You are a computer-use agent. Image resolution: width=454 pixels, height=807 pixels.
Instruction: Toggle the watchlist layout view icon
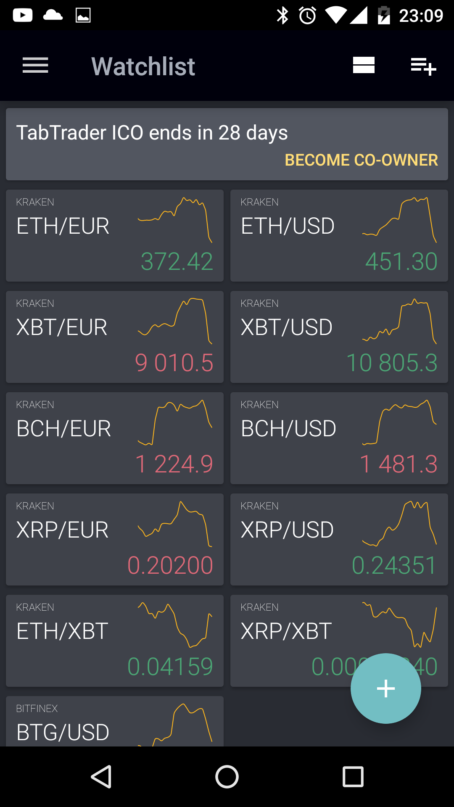[364, 66]
